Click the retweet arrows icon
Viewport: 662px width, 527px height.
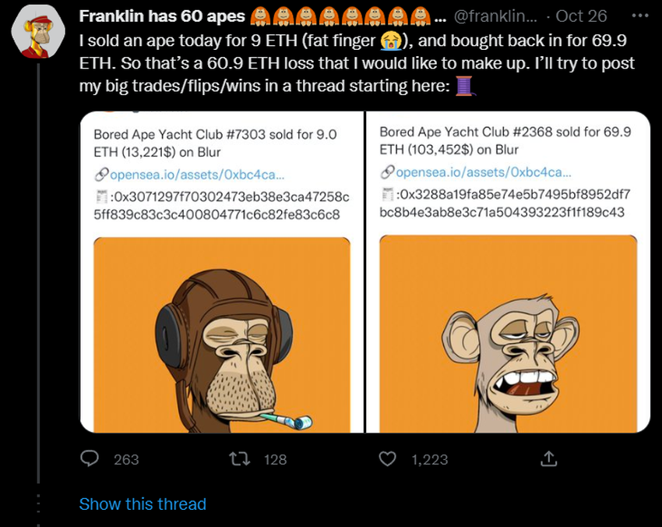[239, 458]
